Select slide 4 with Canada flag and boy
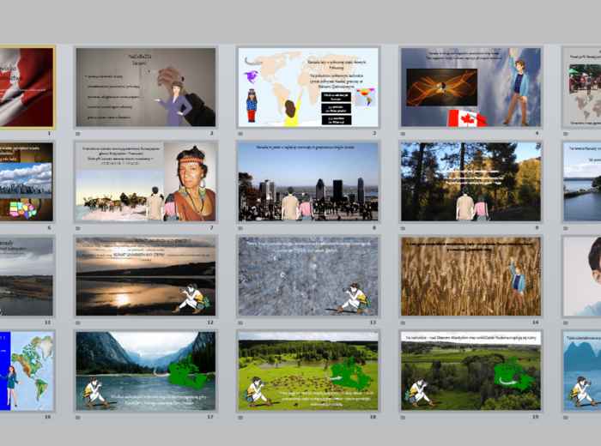601x446 pixels. (470, 87)
